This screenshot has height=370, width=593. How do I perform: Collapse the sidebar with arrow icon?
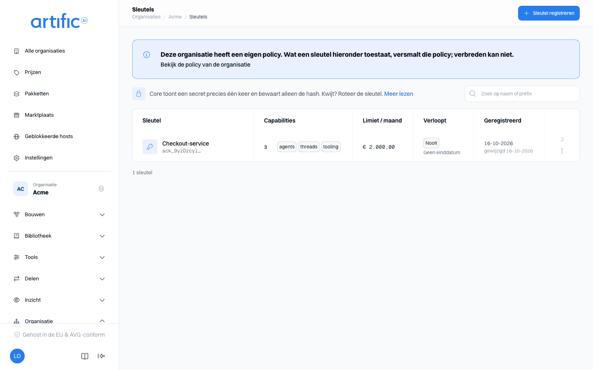click(x=101, y=356)
